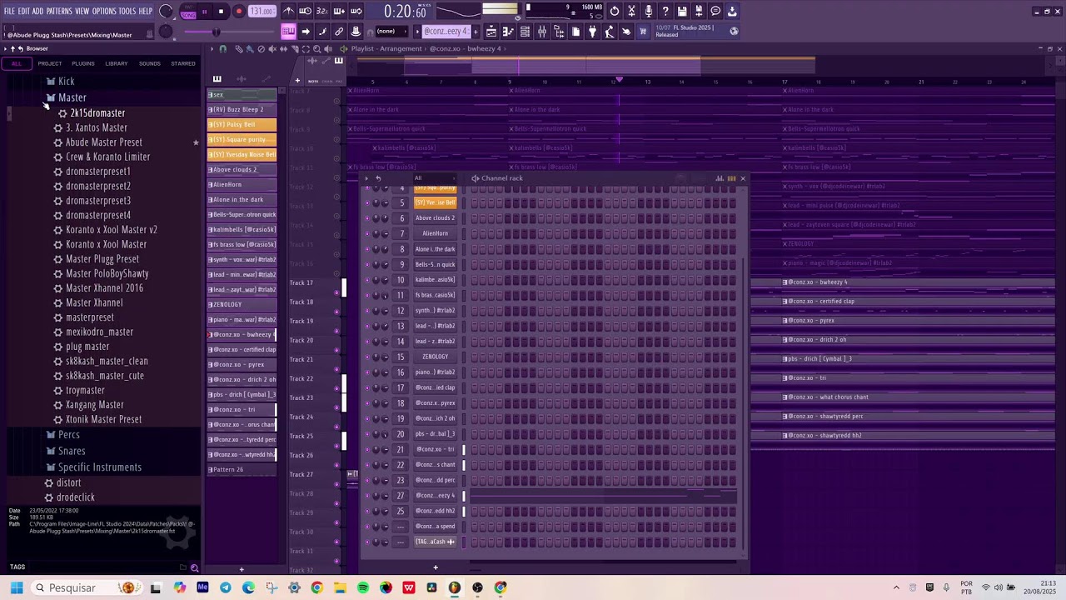The image size is (1066, 600).
Task: Click the link (chain) icon in toolbar
Action: [339, 32]
